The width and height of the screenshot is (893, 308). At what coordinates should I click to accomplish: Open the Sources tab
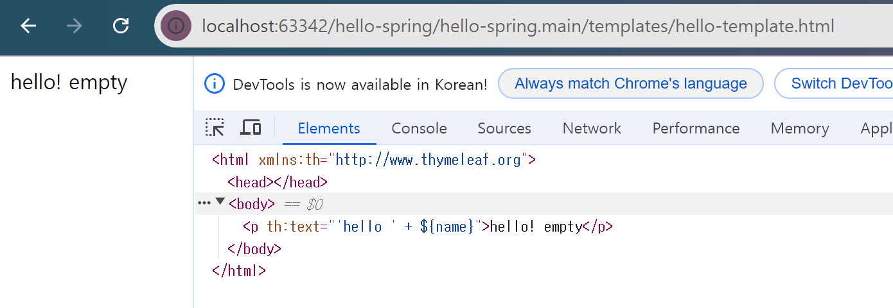pos(504,128)
